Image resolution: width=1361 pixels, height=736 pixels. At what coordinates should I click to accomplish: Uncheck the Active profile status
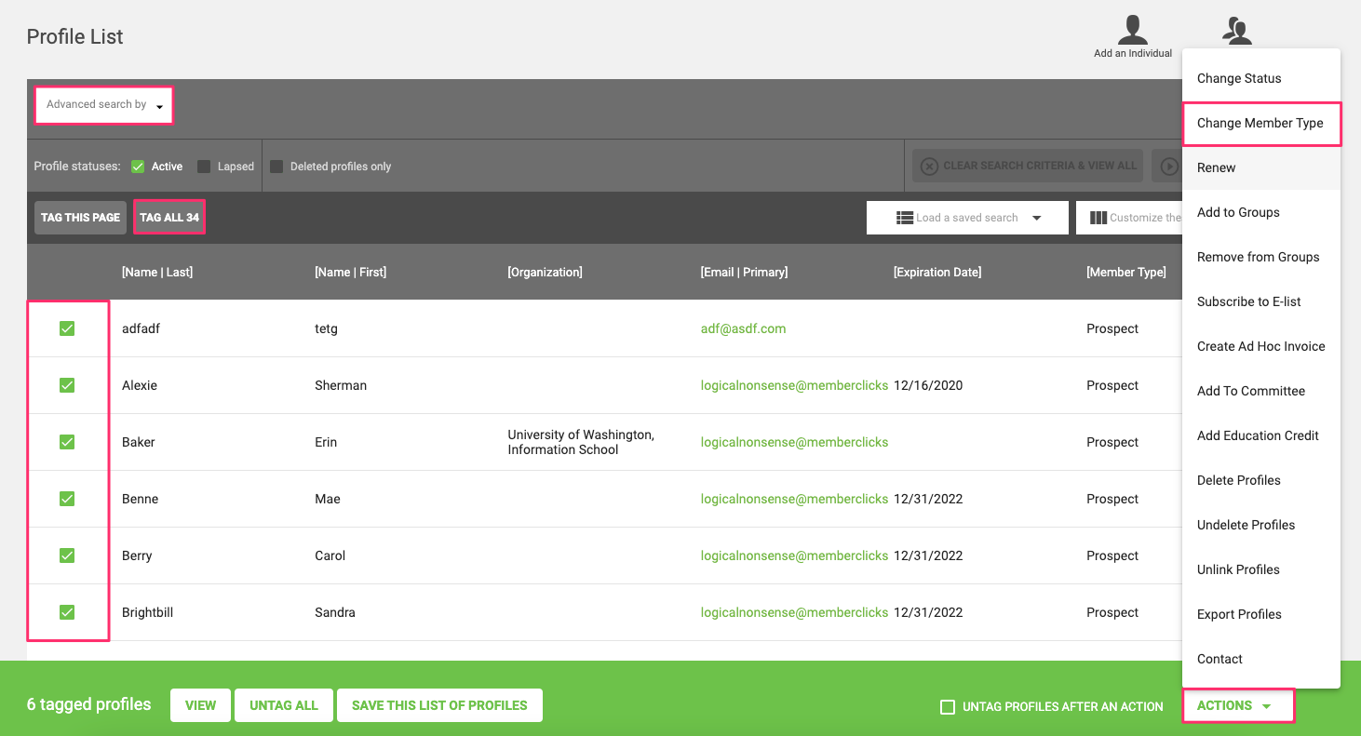(x=138, y=167)
